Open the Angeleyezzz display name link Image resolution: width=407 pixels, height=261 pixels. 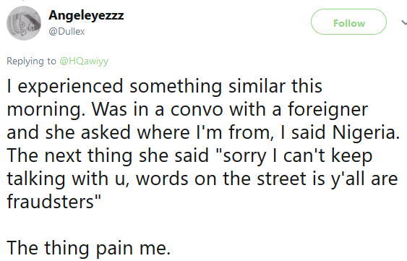tap(86, 15)
